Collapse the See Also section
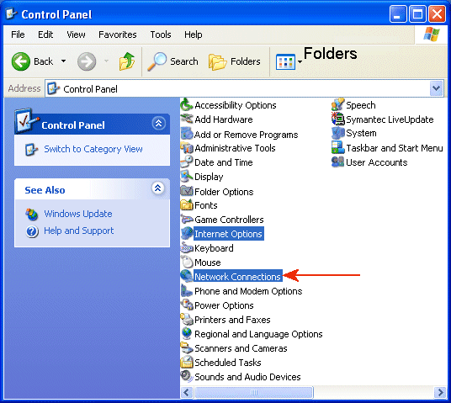 coord(158,188)
